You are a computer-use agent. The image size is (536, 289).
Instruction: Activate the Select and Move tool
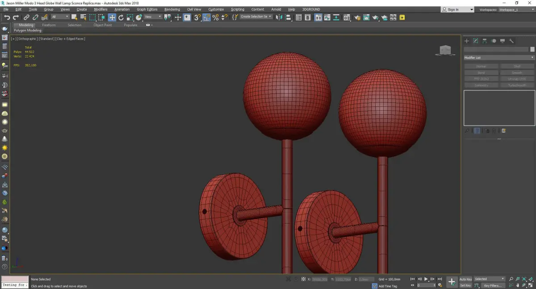pyautogui.click(x=112, y=17)
